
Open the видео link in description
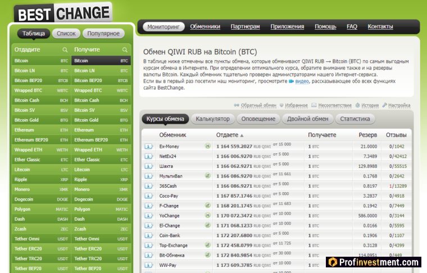[302, 81]
